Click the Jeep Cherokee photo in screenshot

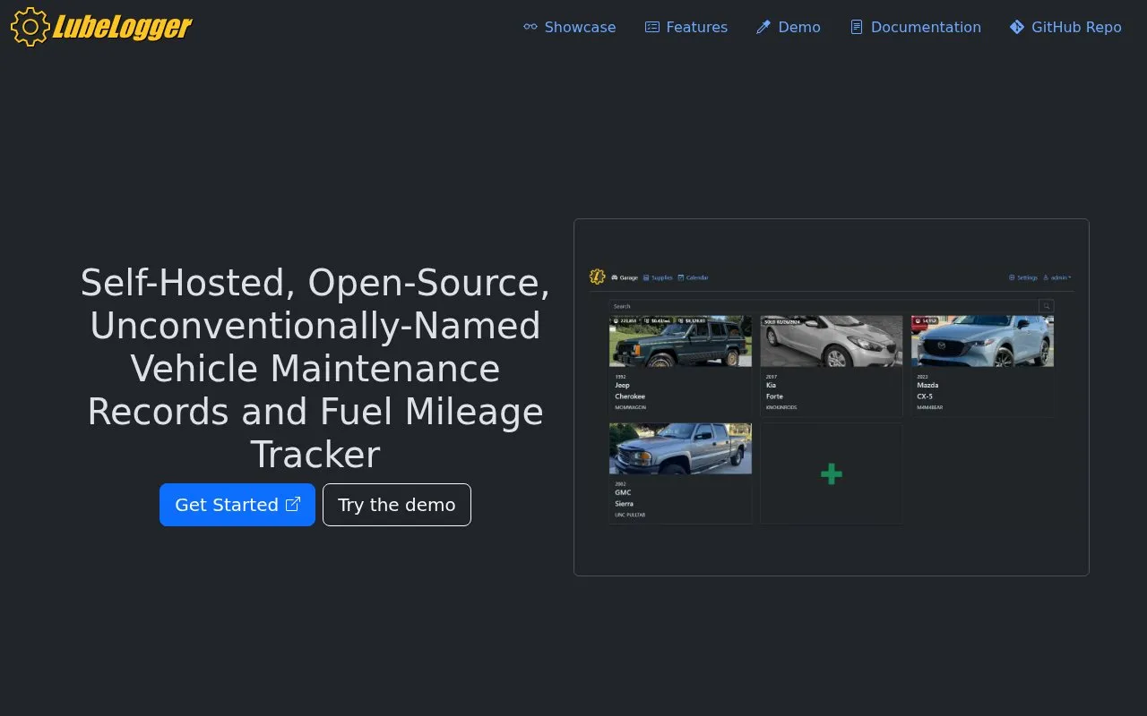tap(680, 341)
